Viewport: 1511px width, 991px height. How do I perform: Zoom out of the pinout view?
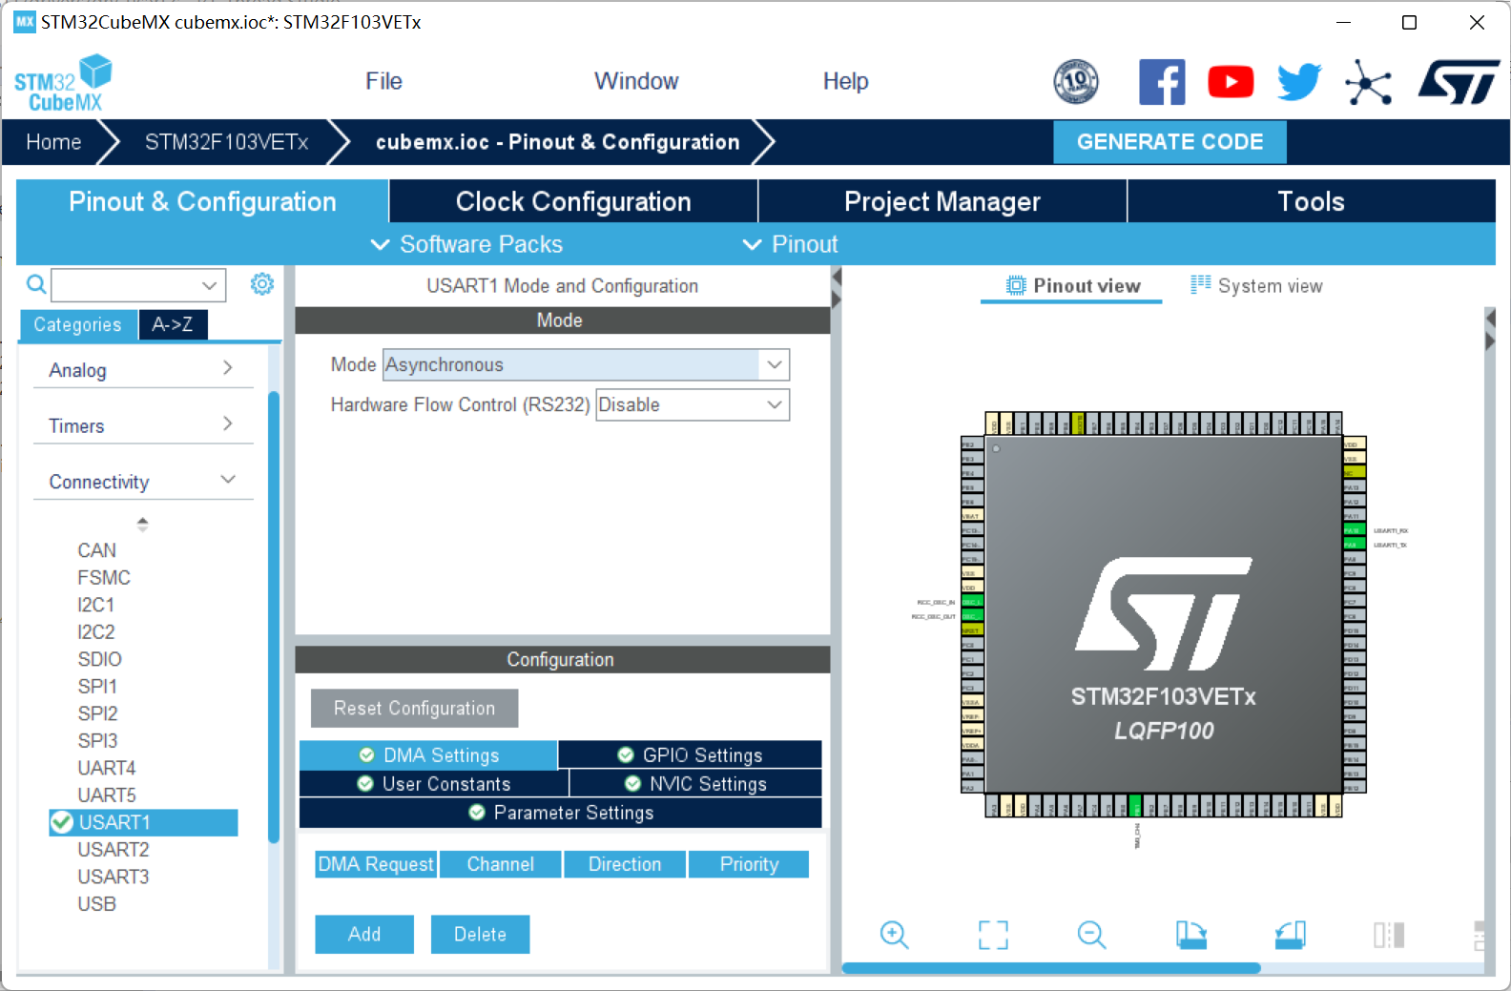click(x=1091, y=935)
